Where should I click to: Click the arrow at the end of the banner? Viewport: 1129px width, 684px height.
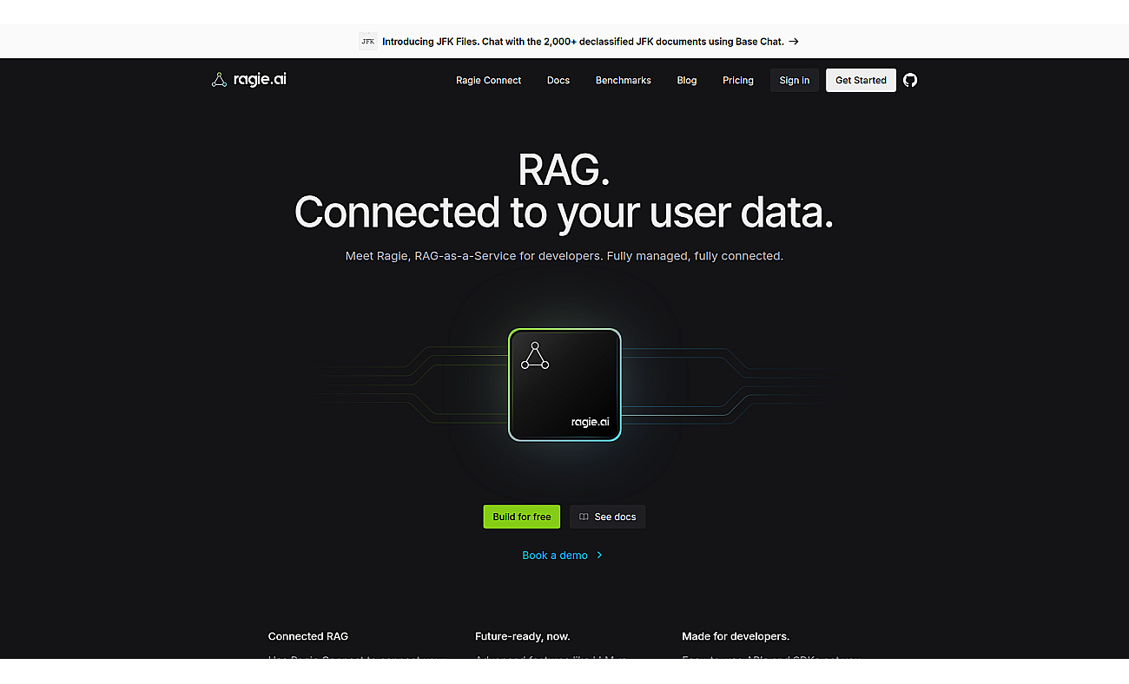coord(794,41)
